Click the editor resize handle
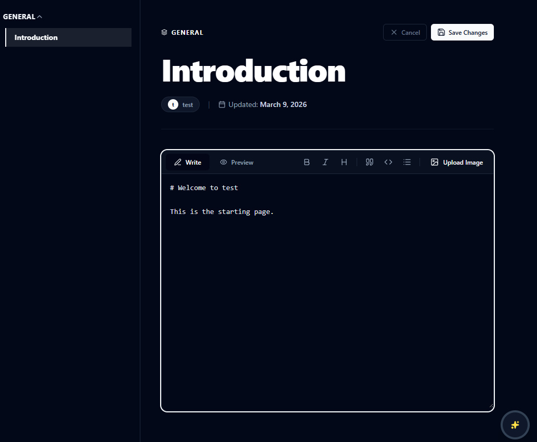Screen dimensions: 537x442 [x=491, y=405]
